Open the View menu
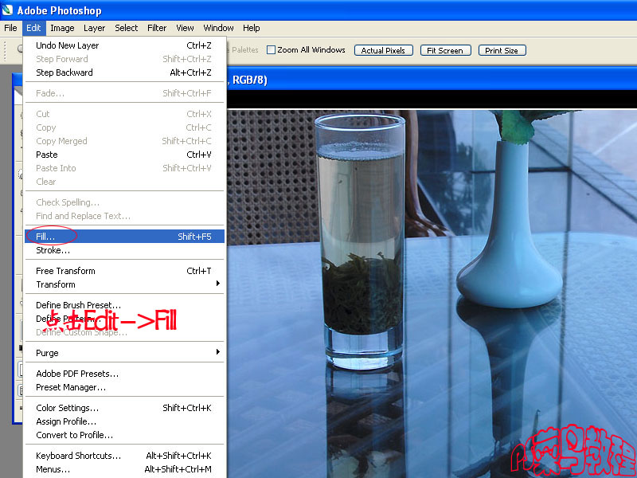The image size is (637, 478). [185, 28]
